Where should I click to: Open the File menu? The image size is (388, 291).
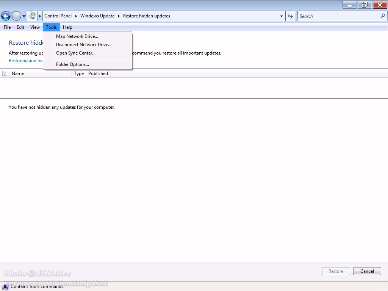[7, 27]
